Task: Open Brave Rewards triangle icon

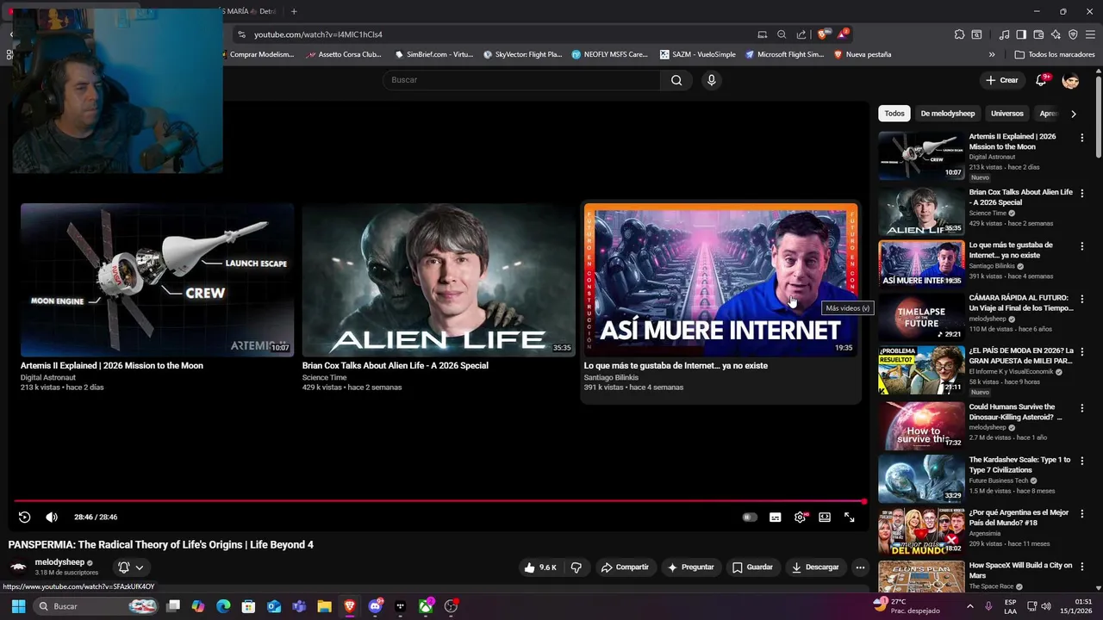Action: [x=843, y=34]
